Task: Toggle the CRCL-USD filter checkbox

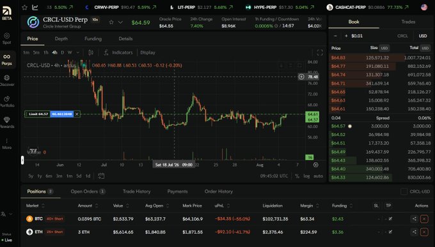Action: point(404,191)
